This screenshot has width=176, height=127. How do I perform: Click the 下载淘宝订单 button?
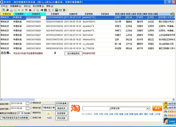(48, 108)
